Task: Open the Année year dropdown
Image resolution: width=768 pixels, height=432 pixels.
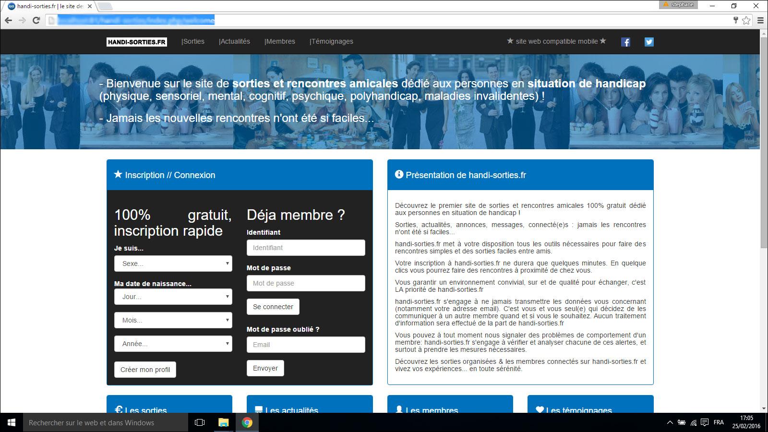Action: click(173, 344)
